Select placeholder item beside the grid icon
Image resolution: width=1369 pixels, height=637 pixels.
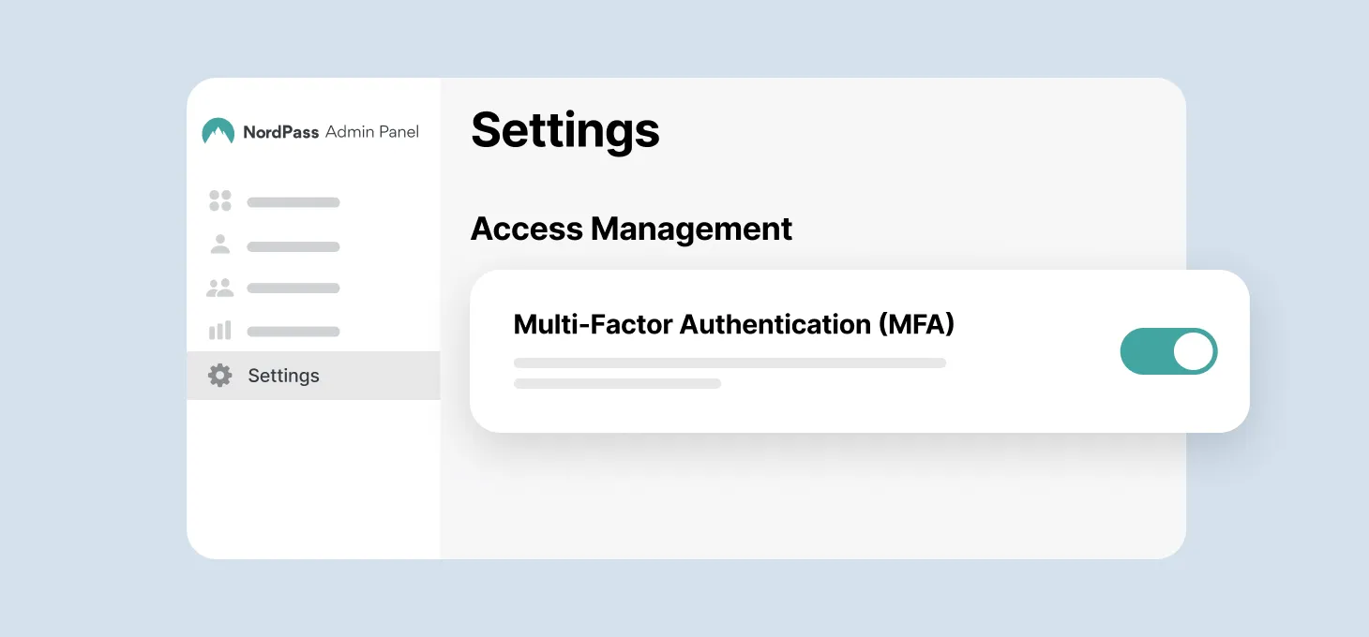pyautogui.click(x=293, y=202)
